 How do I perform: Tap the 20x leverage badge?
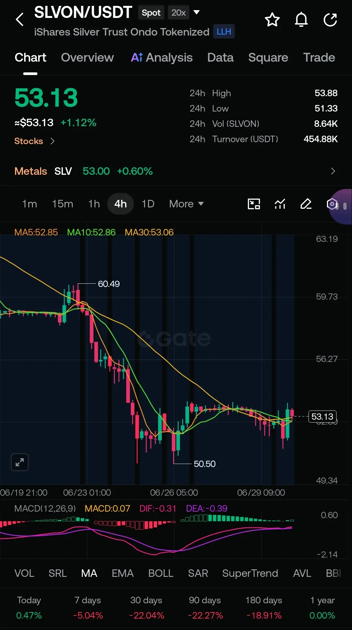point(179,13)
